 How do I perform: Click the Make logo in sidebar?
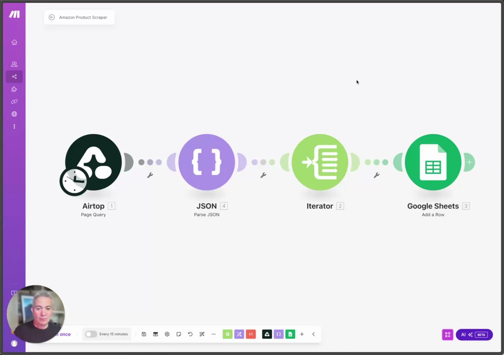[x=14, y=14]
